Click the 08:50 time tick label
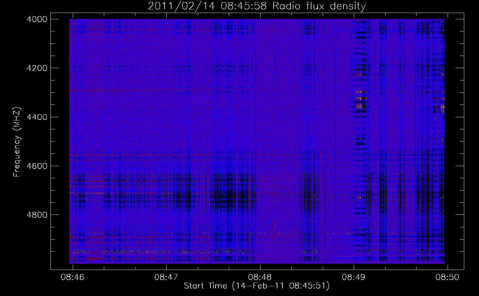The image size is (479, 296). tap(447, 277)
